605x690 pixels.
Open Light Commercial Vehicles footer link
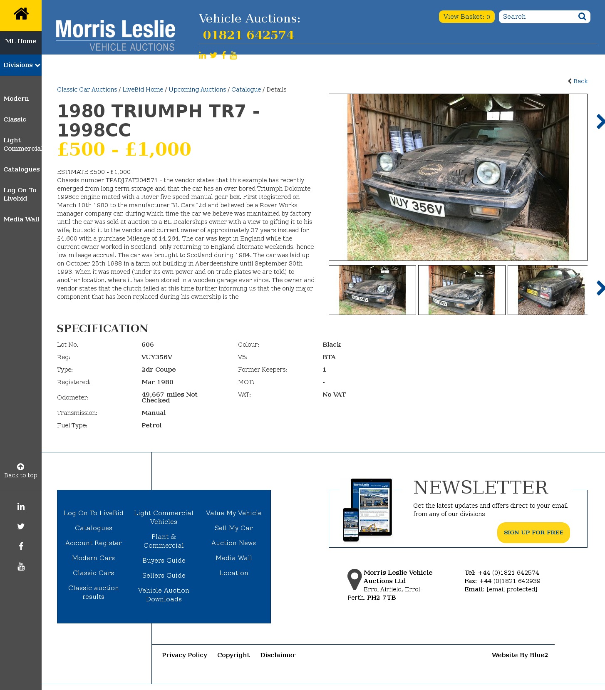point(164,517)
